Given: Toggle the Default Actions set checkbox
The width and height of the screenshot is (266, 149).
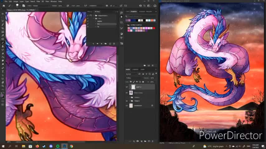Looking at the screenshot, I should pos(88,16).
